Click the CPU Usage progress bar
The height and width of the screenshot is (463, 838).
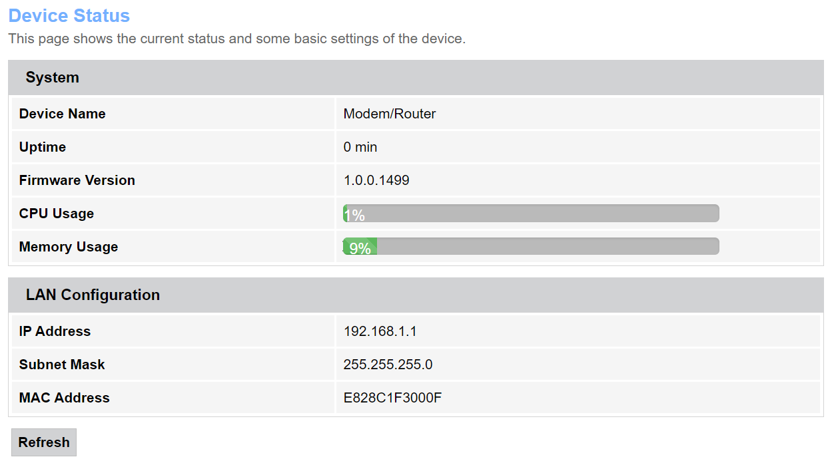531,214
